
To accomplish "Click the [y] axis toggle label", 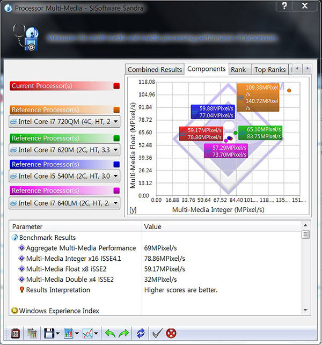I will tap(133, 210).
